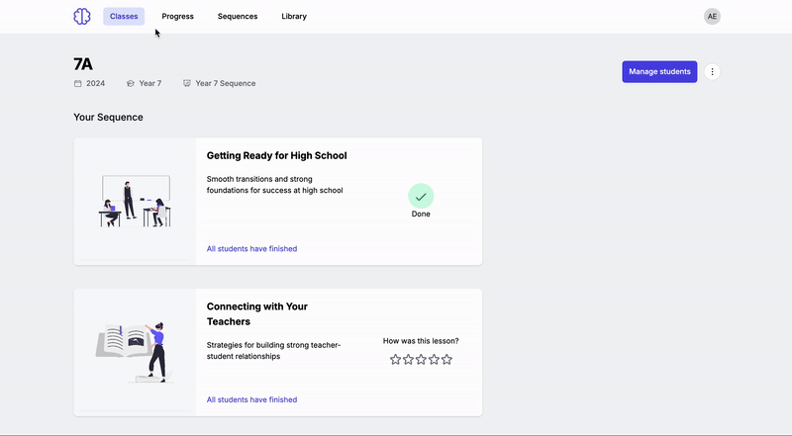Open the three-dot class options menu

713,72
